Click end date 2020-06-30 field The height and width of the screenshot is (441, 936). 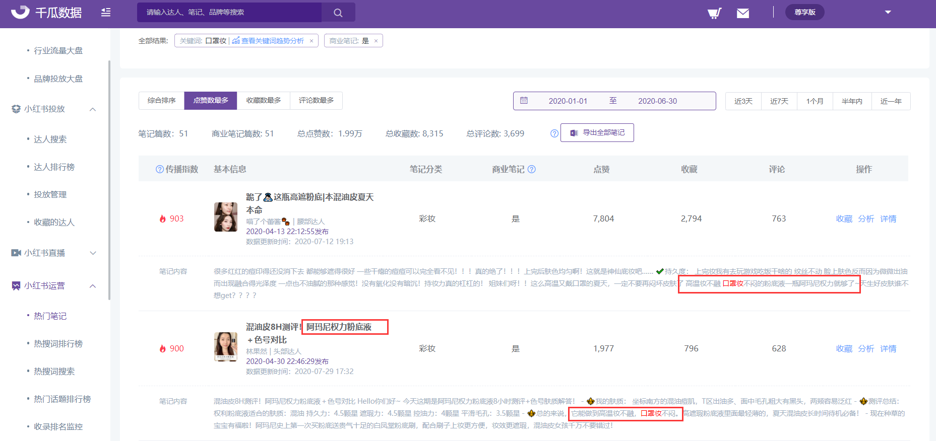point(657,101)
